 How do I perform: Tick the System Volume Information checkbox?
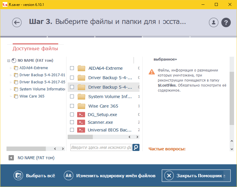pyautogui.click(x=72, y=97)
